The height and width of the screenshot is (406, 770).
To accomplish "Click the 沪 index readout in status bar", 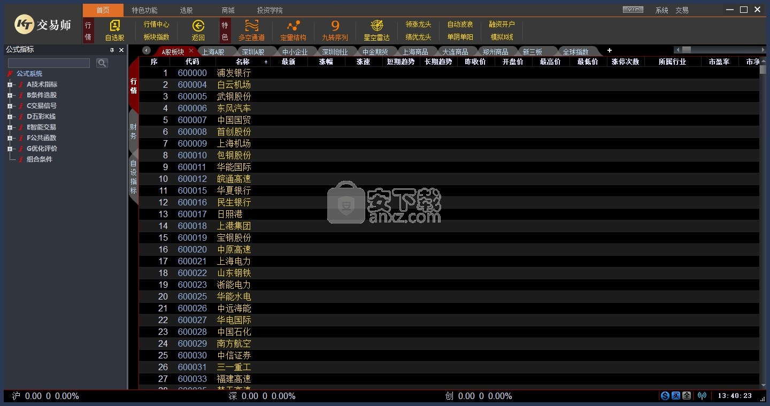I will (x=45, y=396).
